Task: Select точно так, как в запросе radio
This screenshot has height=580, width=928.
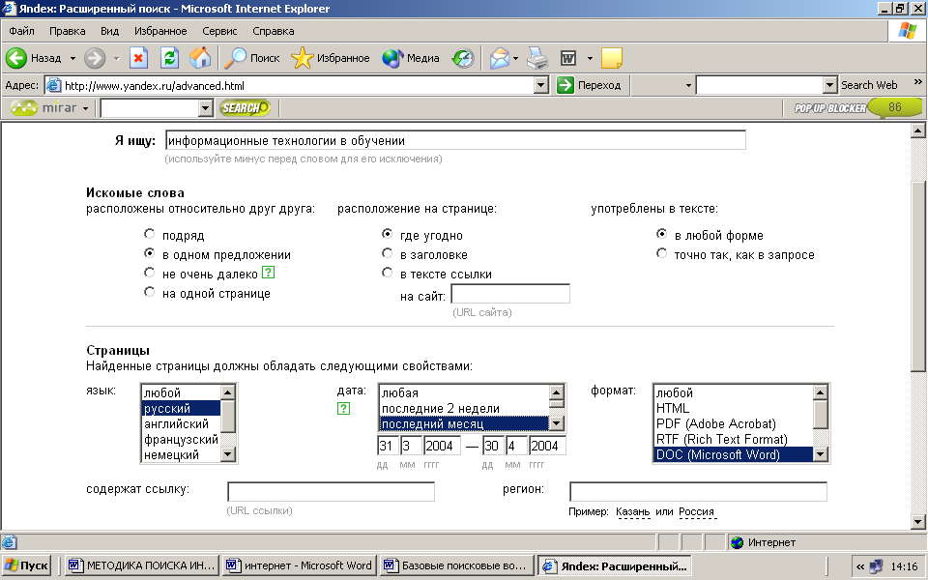Action: coord(661,253)
